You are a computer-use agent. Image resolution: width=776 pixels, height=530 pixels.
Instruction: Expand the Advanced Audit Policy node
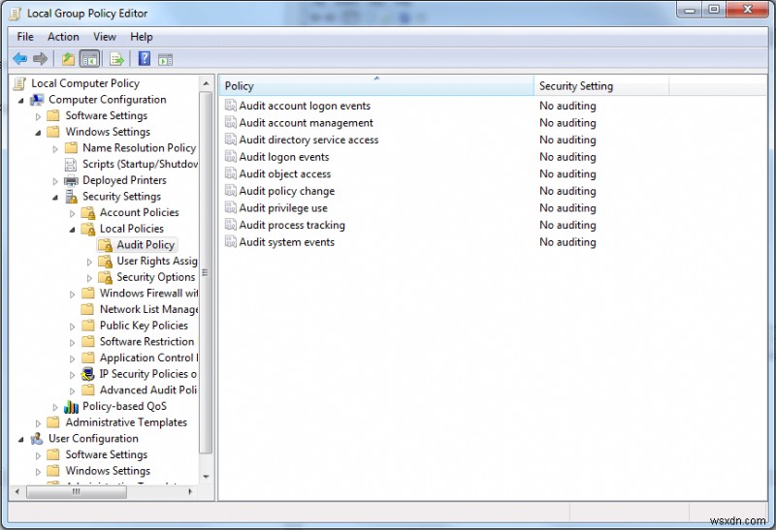point(72,391)
